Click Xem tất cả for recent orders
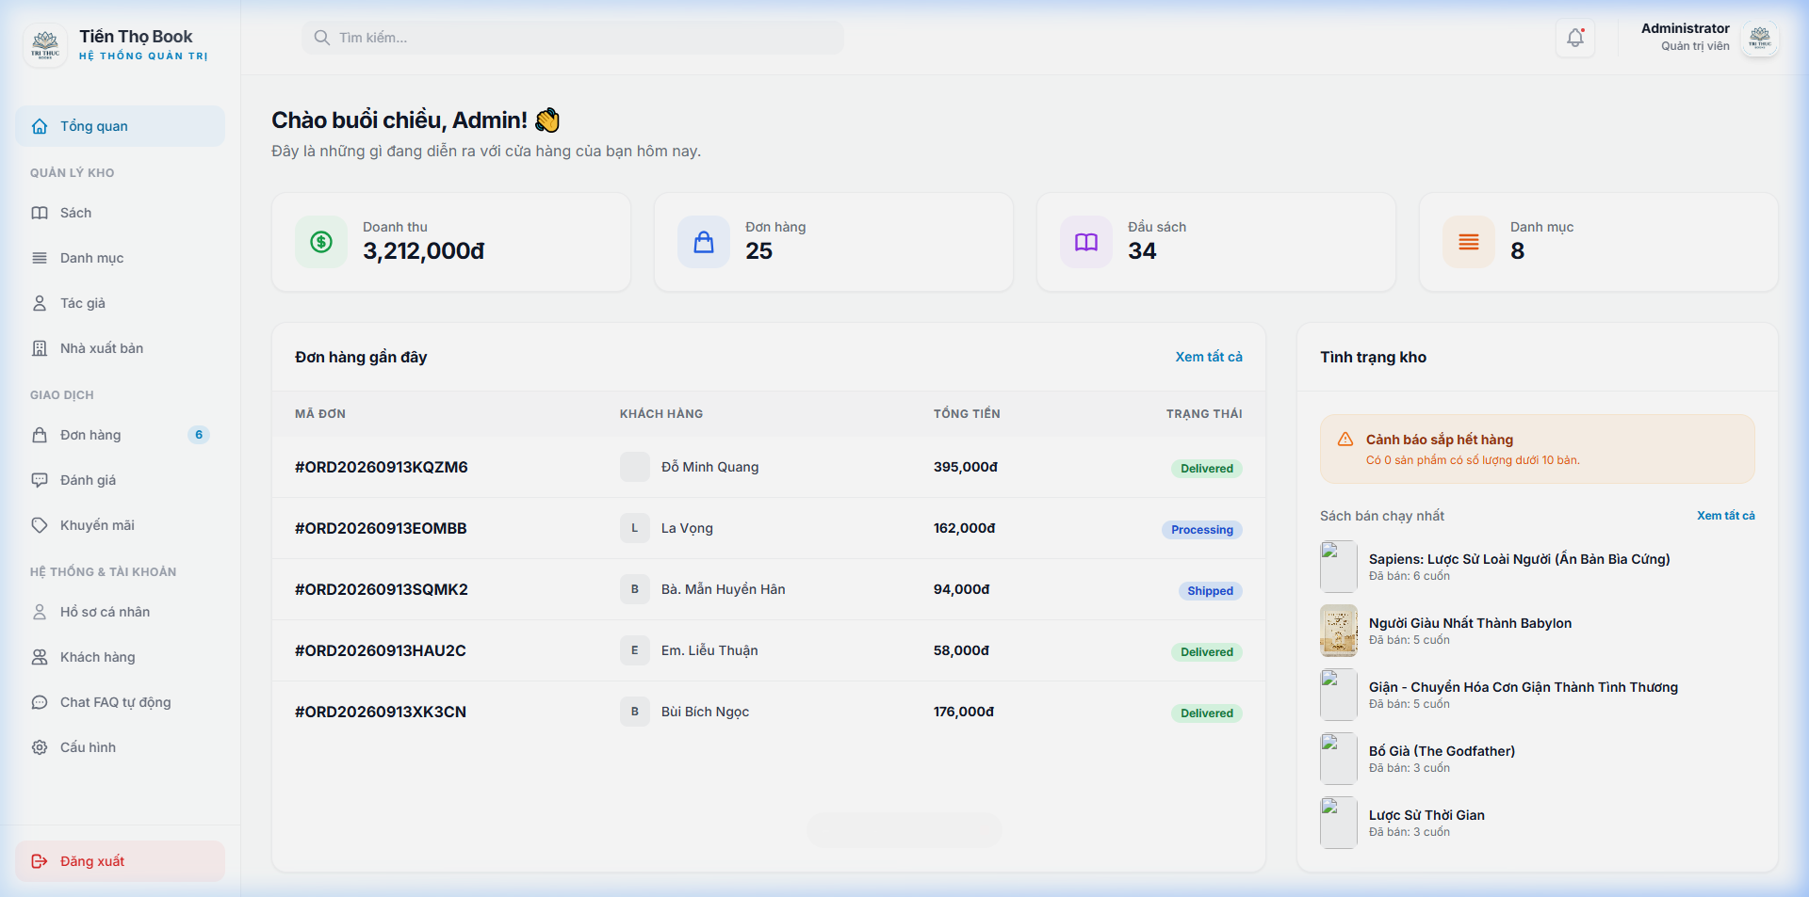The image size is (1809, 897). coord(1209,357)
